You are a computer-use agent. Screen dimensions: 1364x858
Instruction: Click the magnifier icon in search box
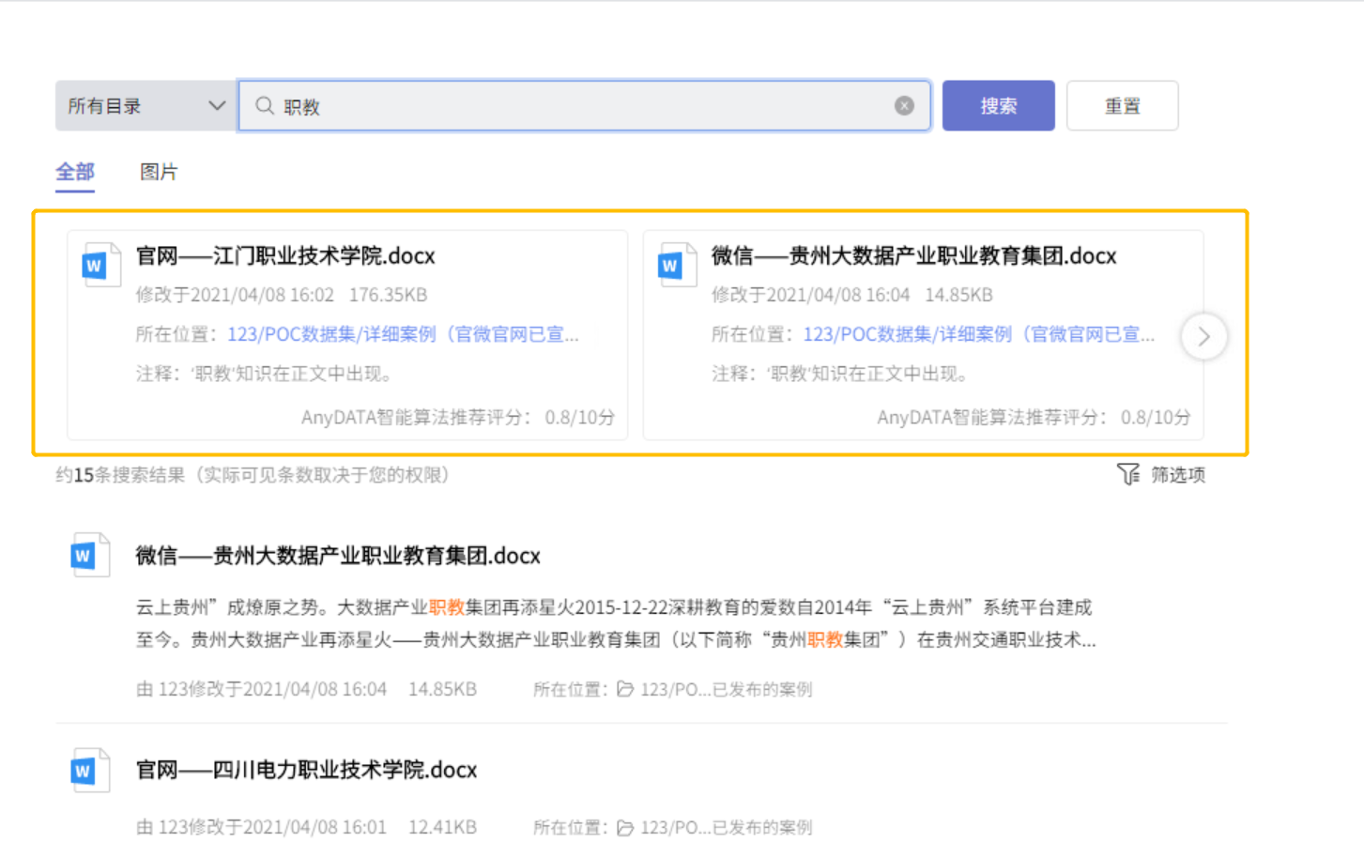265,106
